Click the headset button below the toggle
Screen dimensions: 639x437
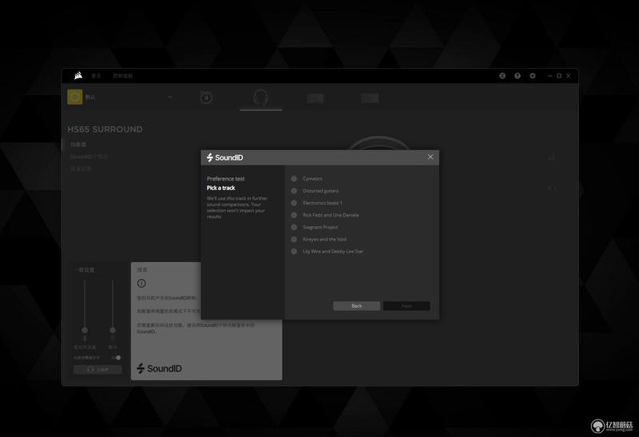coord(97,369)
